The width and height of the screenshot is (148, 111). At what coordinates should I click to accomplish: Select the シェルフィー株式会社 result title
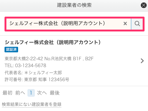(x=53, y=42)
